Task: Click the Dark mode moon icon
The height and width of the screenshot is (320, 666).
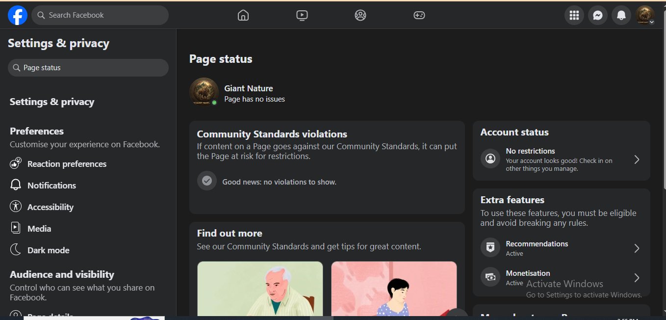Action: pos(16,250)
